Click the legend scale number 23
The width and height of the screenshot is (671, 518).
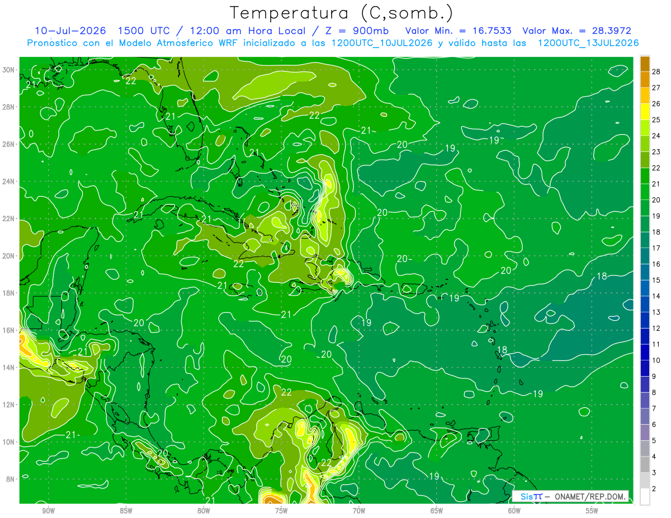[x=656, y=152]
